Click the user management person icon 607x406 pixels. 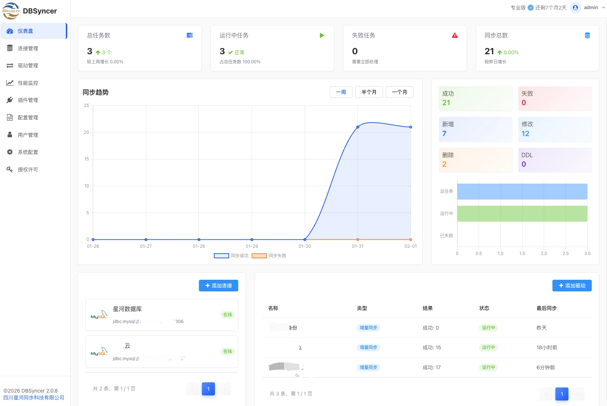pos(10,135)
